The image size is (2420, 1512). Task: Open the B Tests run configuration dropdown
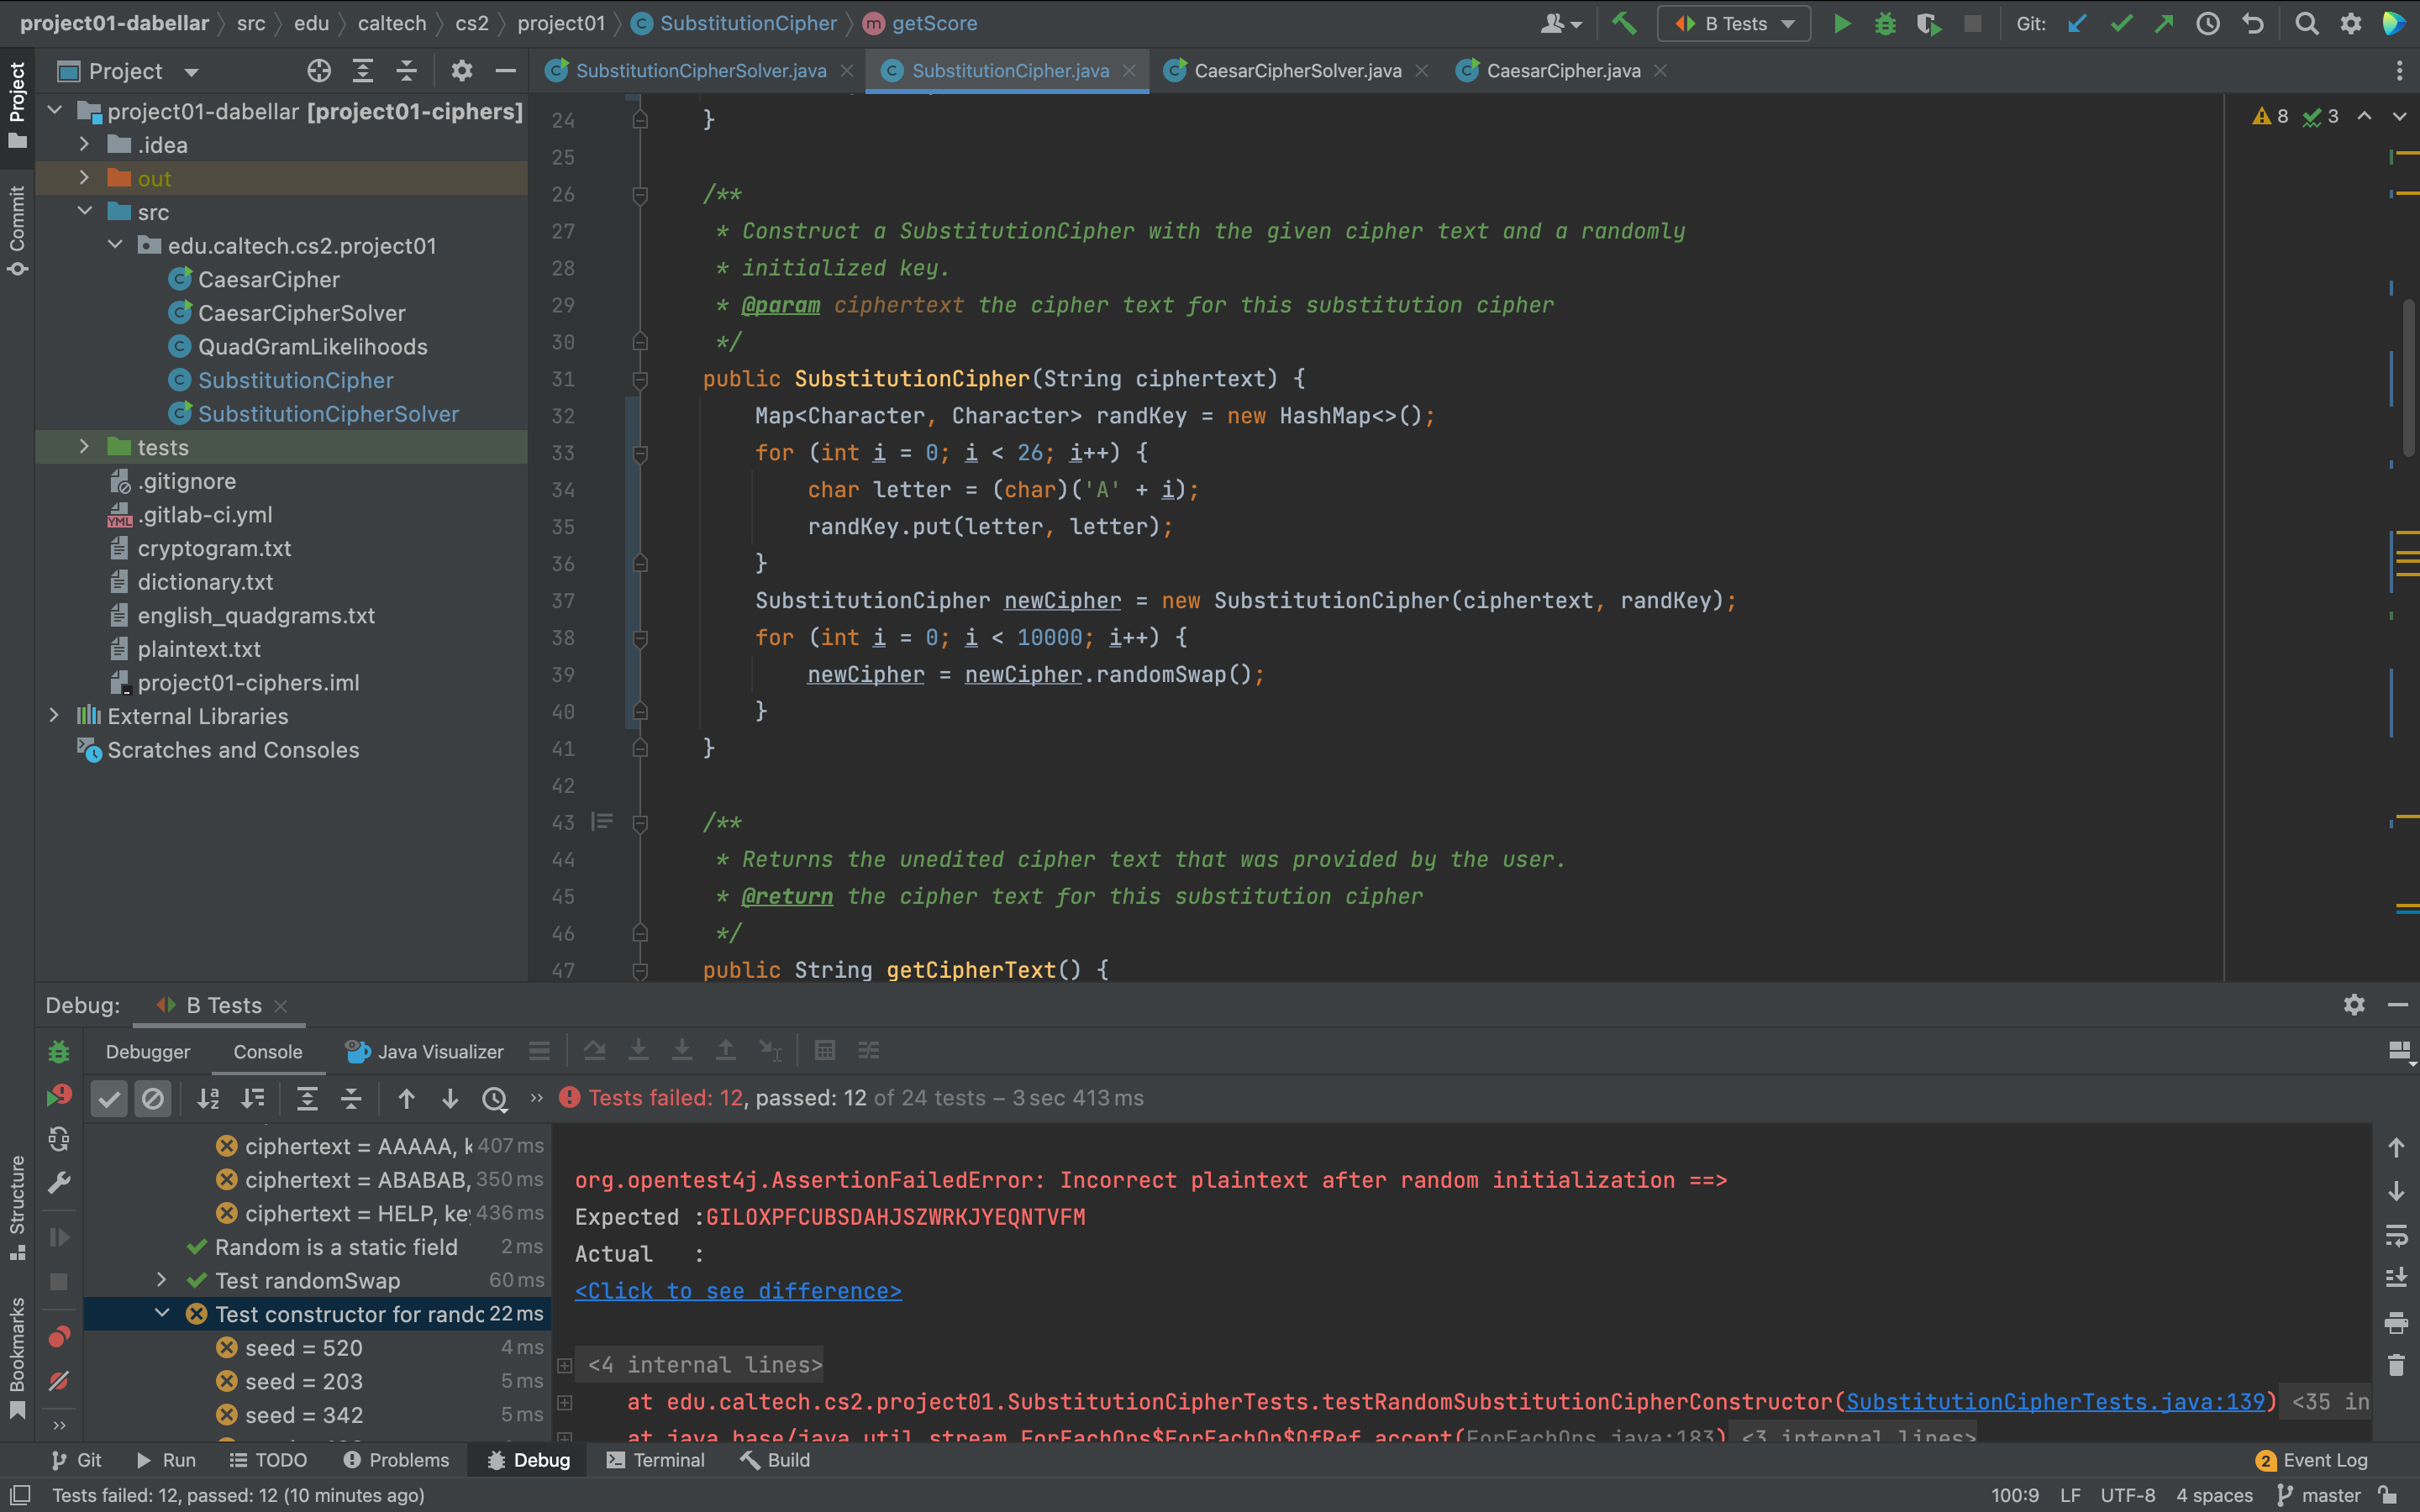(1734, 23)
